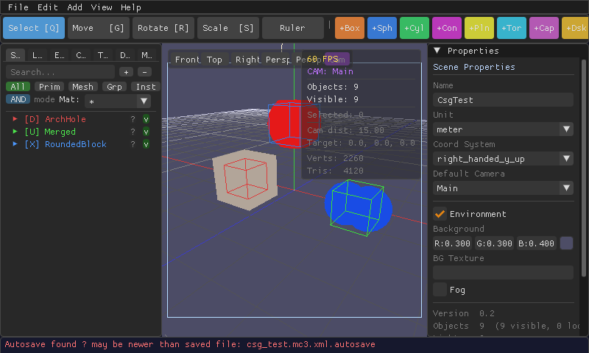589x353 pixels.
Task: Add a sphere with +Sph button
Action: coord(381,28)
